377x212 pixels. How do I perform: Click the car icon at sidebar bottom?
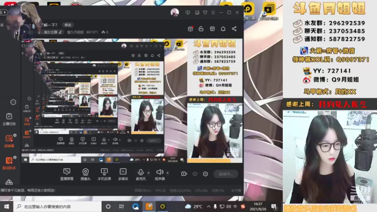(9, 182)
